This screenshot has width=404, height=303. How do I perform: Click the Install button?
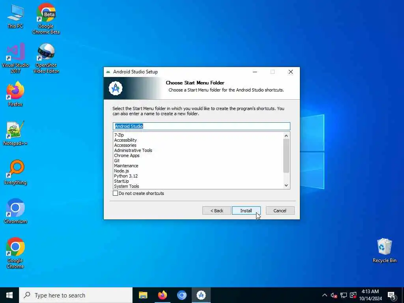tap(246, 211)
